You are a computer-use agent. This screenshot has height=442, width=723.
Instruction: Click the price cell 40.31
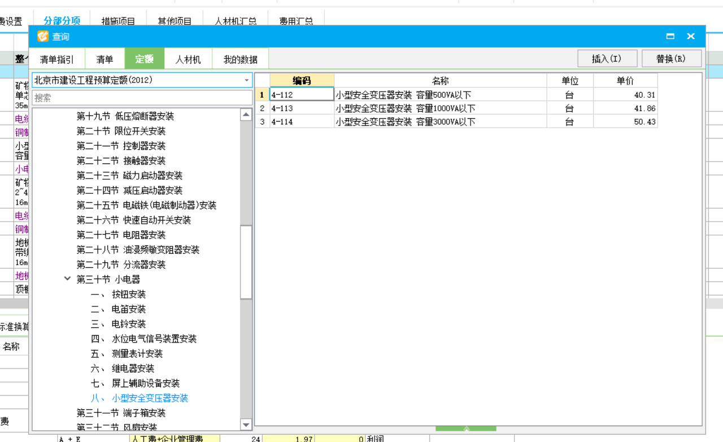pyautogui.click(x=625, y=94)
